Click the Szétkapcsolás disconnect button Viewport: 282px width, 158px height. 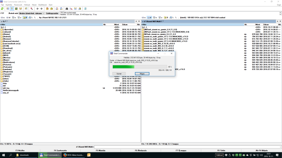tap(52, 13)
